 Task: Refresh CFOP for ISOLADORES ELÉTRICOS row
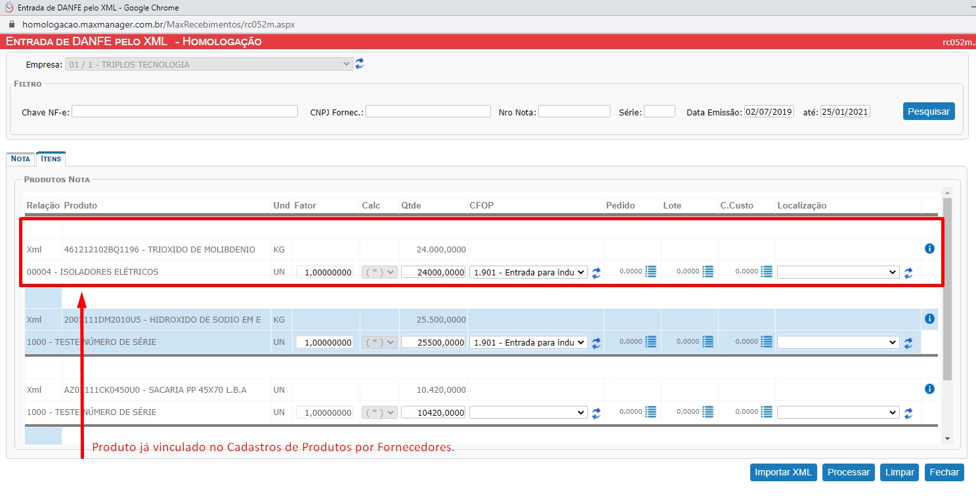click(596, 273)
